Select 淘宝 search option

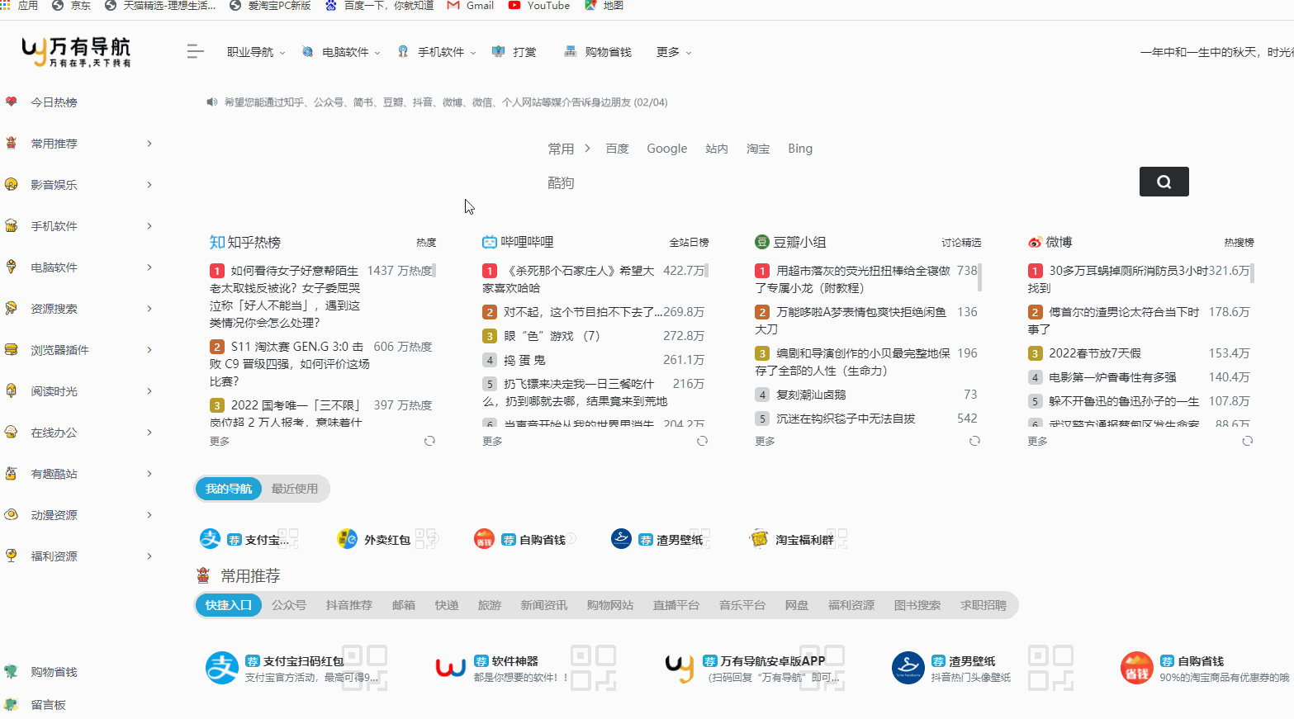(758, 149)
